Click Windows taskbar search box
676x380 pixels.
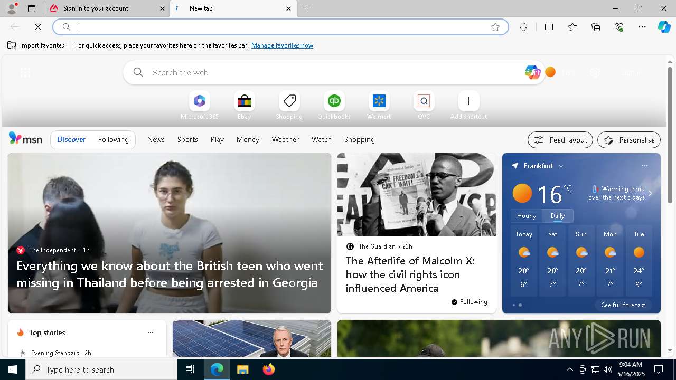(101, 369)
